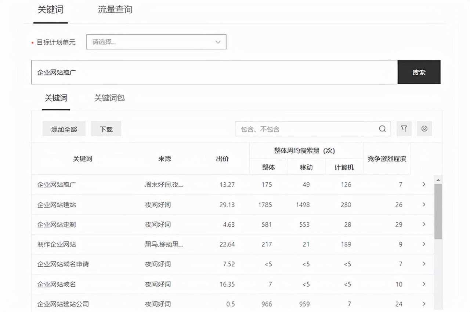Click the magnifier search icon in filter box
Screen dimensions: 470x312
pos(382,129)
